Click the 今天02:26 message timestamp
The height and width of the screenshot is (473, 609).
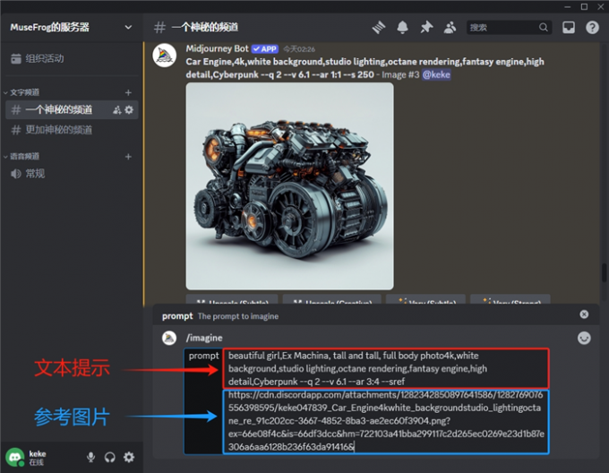[299, 49]
